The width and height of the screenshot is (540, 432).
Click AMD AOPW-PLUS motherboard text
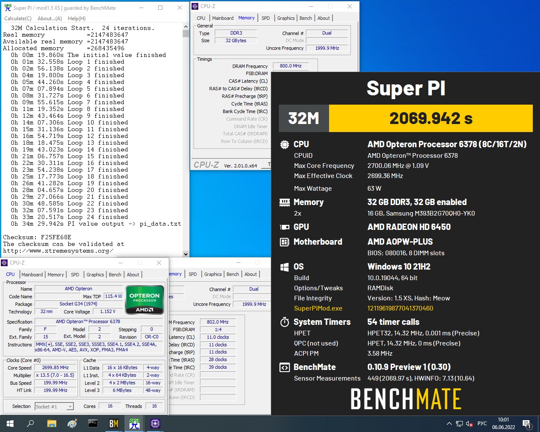coord(400,242)
